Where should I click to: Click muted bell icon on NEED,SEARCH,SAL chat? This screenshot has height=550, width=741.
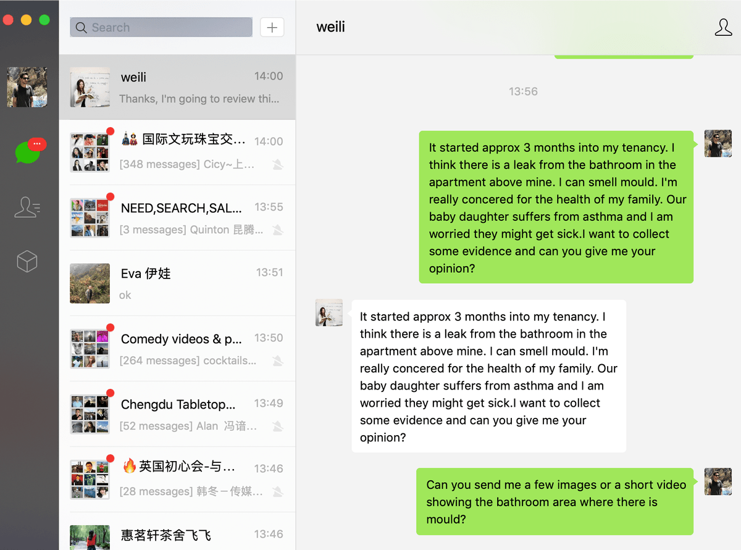(x=278, y=230)
